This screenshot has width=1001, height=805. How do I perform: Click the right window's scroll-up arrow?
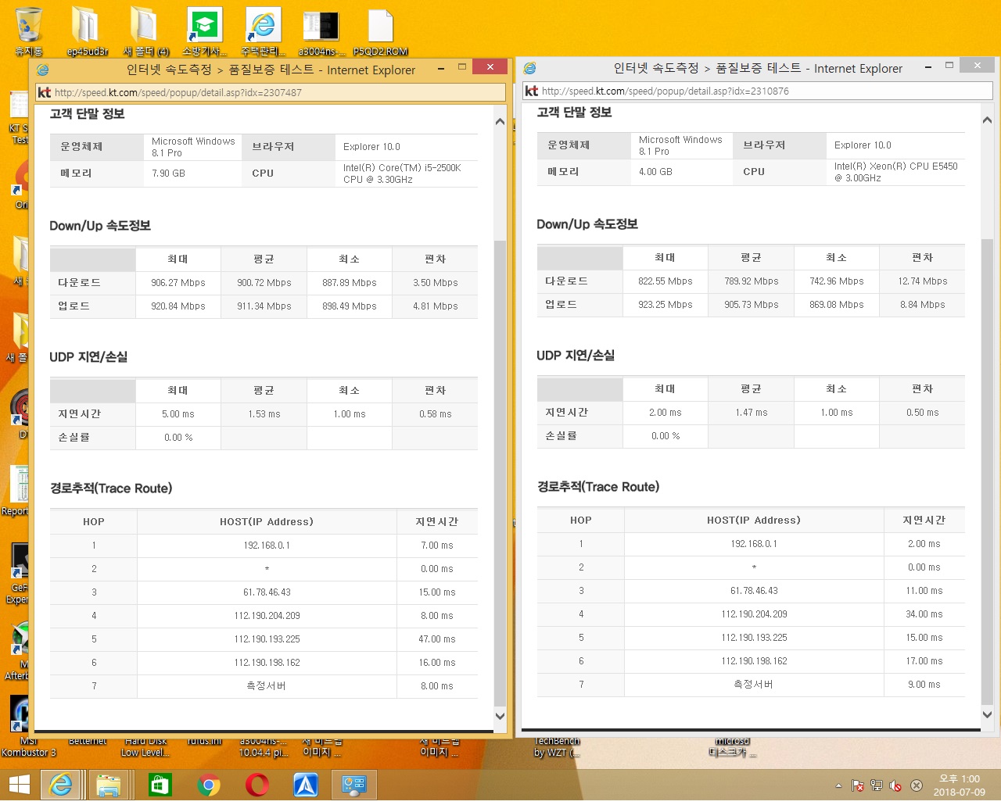pos(987,120)
